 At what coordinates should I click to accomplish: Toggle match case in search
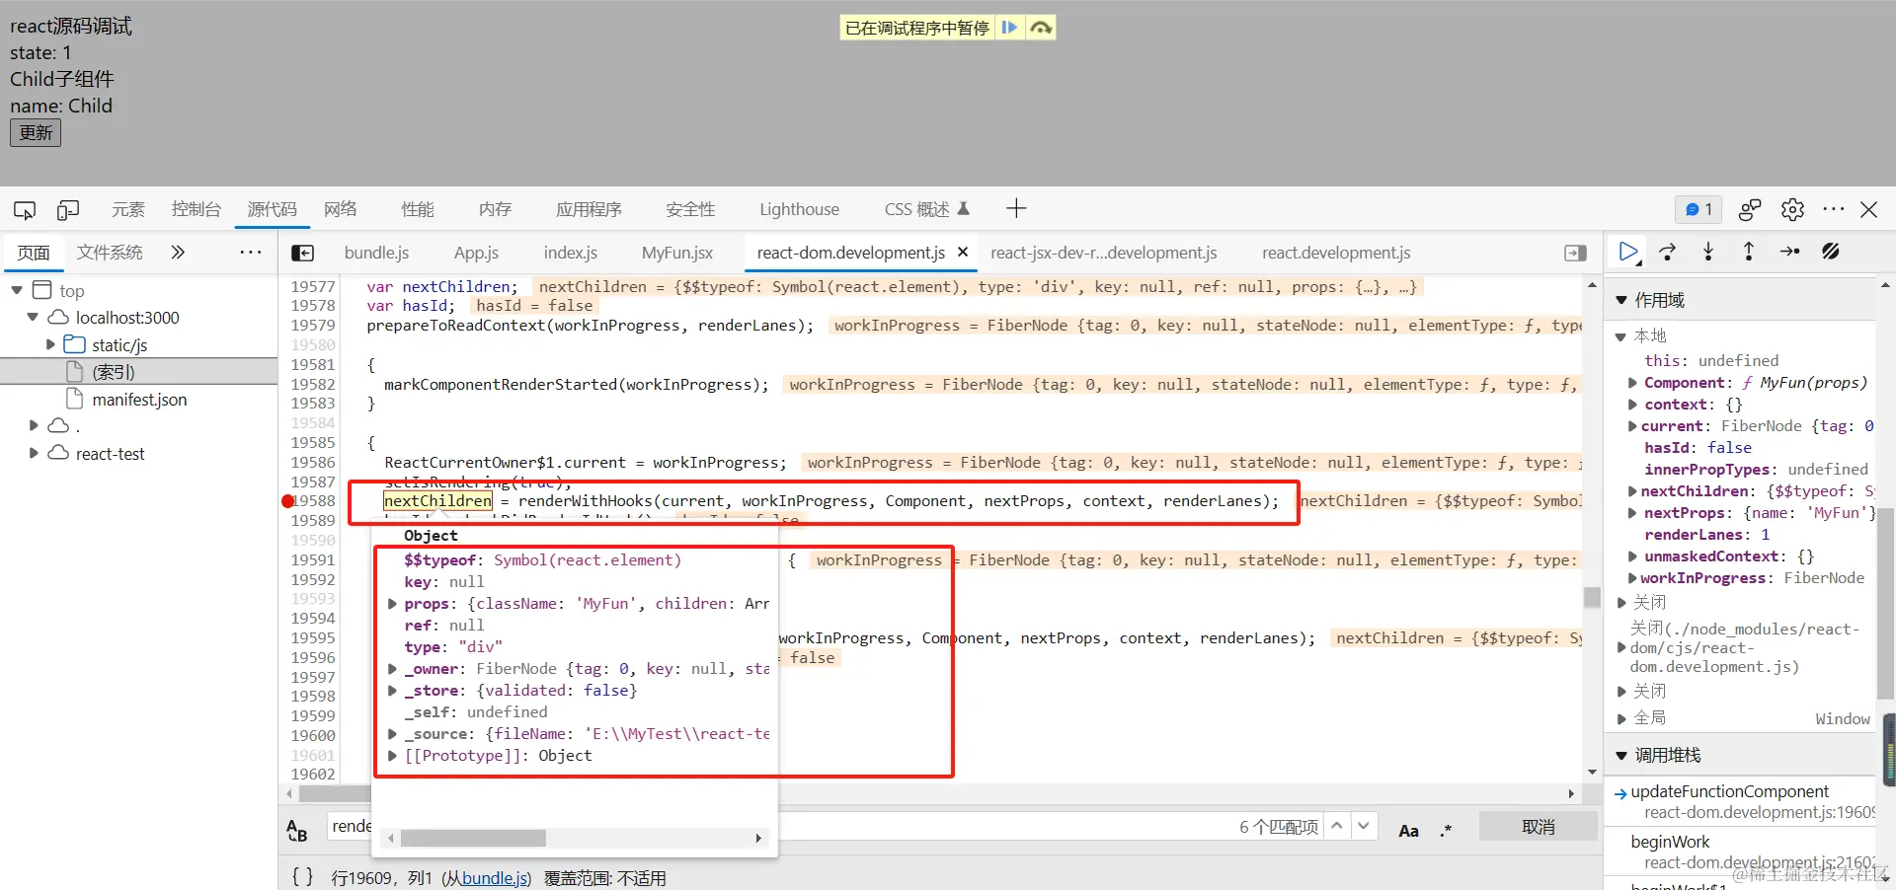coord(1409,830)
